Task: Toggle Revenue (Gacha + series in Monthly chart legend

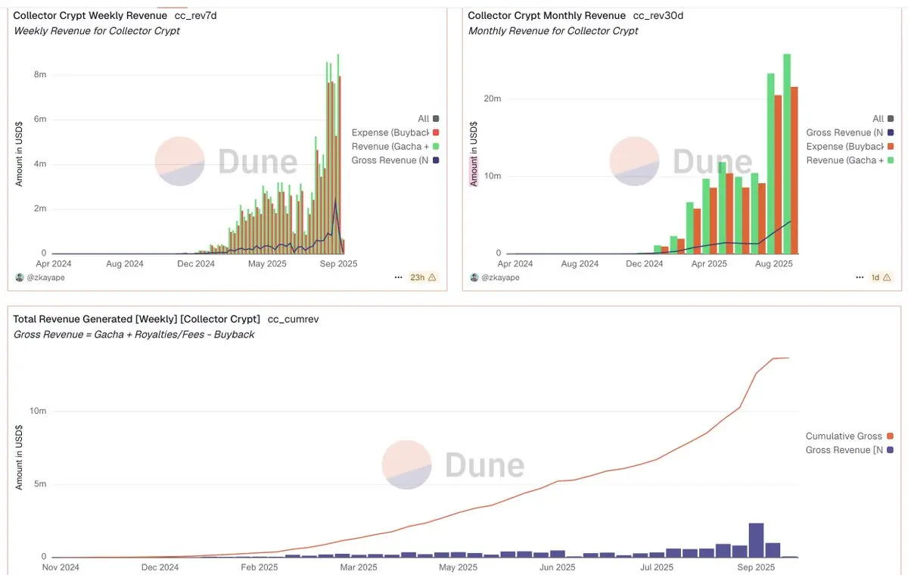Action: pyautogui.click(x=850, y=160)
